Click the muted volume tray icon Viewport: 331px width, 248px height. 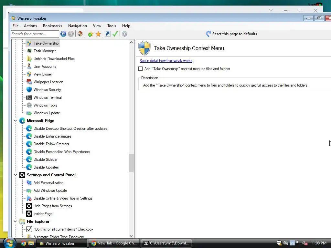[x=305, y=243]
